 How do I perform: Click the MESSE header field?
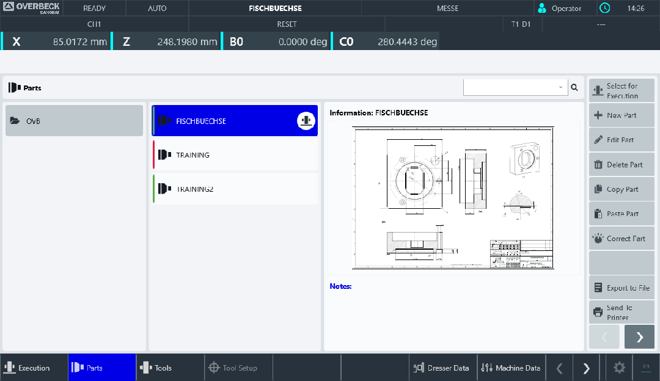447,8
